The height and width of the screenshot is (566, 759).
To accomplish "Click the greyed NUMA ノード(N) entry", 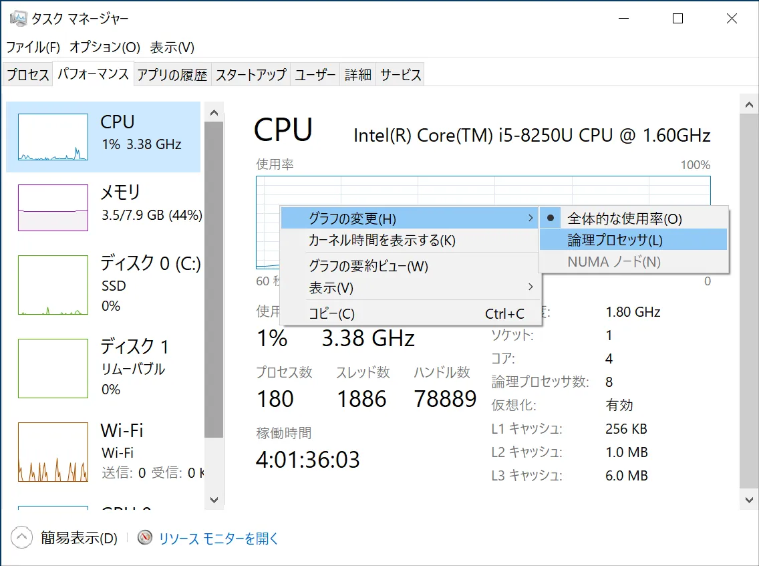I will tap(633, 261).
